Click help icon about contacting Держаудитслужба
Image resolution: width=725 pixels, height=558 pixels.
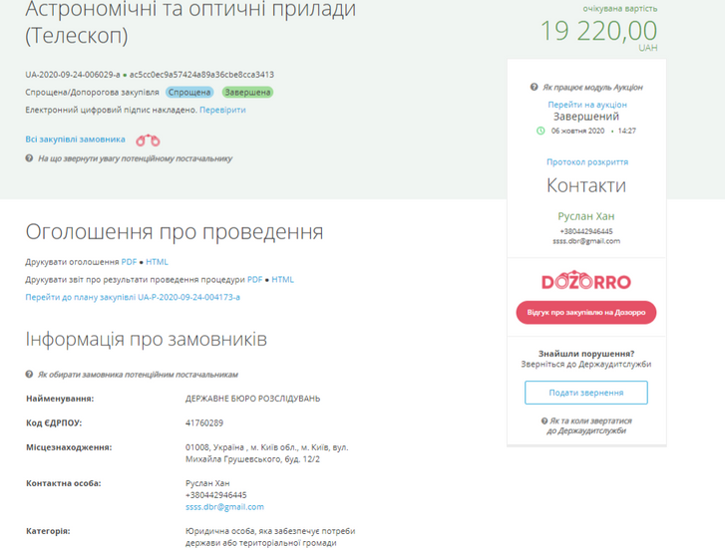[544, 420]
